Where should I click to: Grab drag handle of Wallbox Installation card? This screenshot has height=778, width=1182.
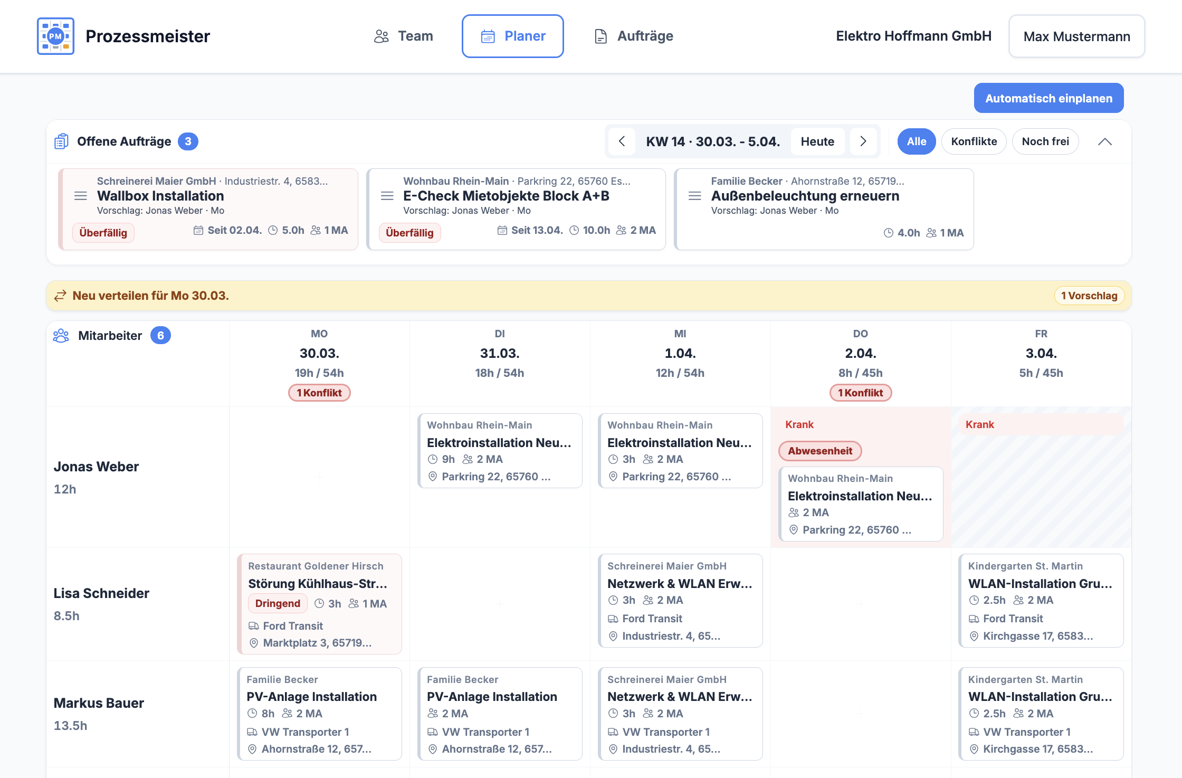tap(81, 196)
